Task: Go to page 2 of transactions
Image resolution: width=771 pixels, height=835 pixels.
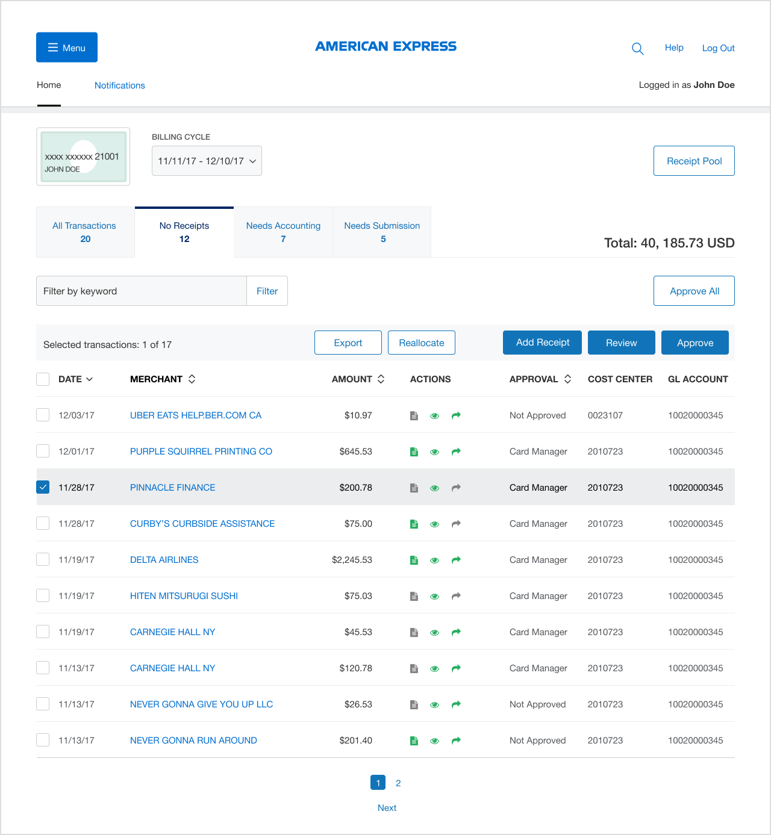Action: tap(398, 783)
